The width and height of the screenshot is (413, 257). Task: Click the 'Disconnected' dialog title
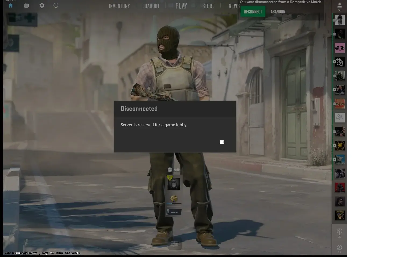139,108
